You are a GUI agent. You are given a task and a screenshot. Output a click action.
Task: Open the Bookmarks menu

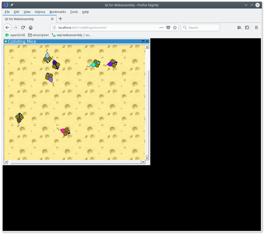point(57,12)
